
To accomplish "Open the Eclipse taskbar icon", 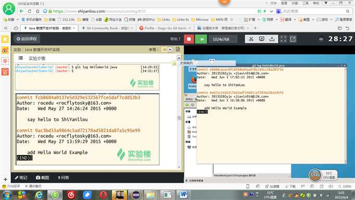I will pyautogui.click(x=135, y=195).
